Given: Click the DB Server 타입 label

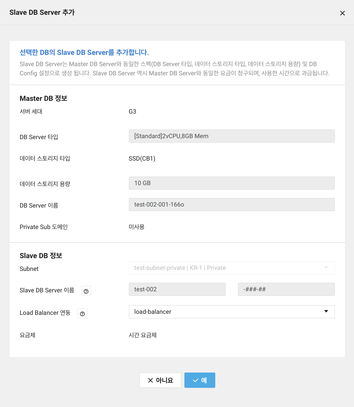Looking at the screenshot, I should (39, 137).
